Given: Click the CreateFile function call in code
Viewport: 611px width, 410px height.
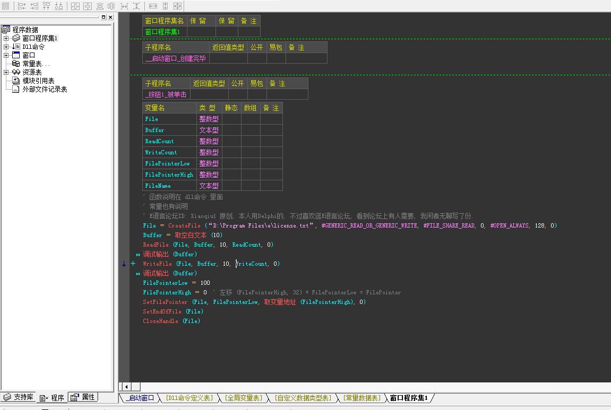Looking at the screenshot, I should point(184,226).
